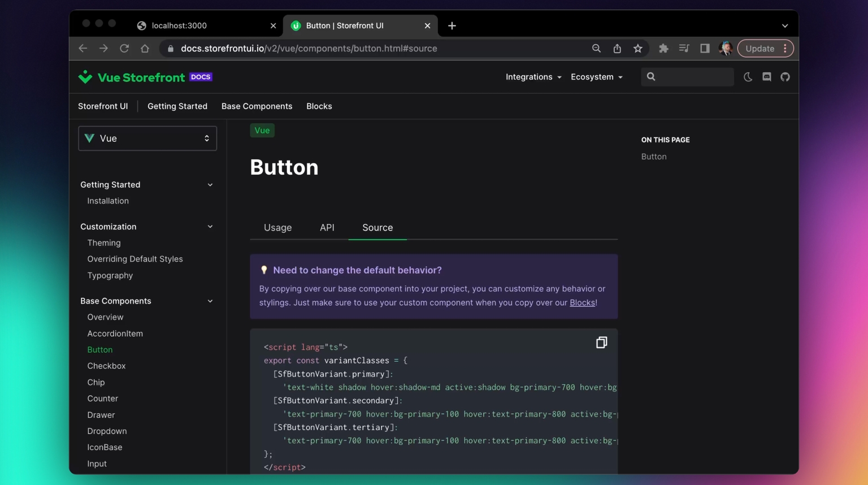The image size is (868, 485).
Task: Open Overview in the sidebar
Action: coord(105,317)
